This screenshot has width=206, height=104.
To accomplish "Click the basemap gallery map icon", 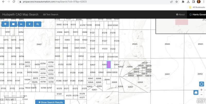I will tap(13, 24).
